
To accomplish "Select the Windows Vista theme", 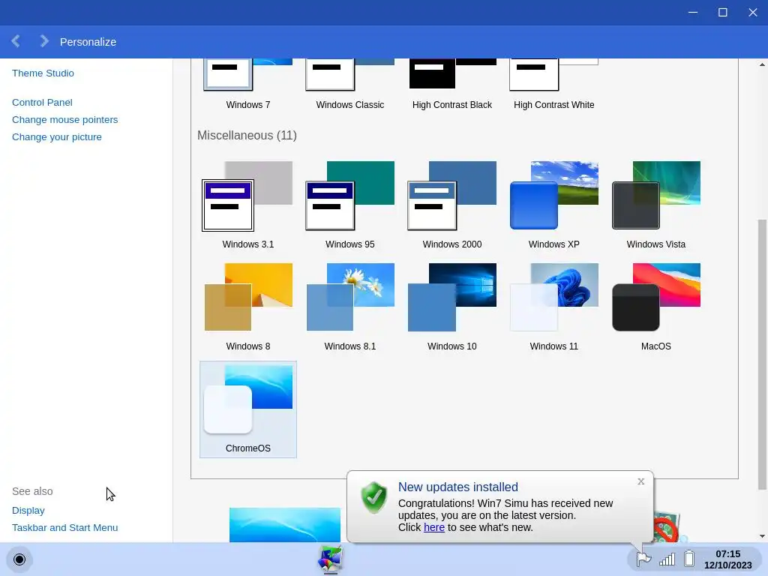I will point(655,205).
